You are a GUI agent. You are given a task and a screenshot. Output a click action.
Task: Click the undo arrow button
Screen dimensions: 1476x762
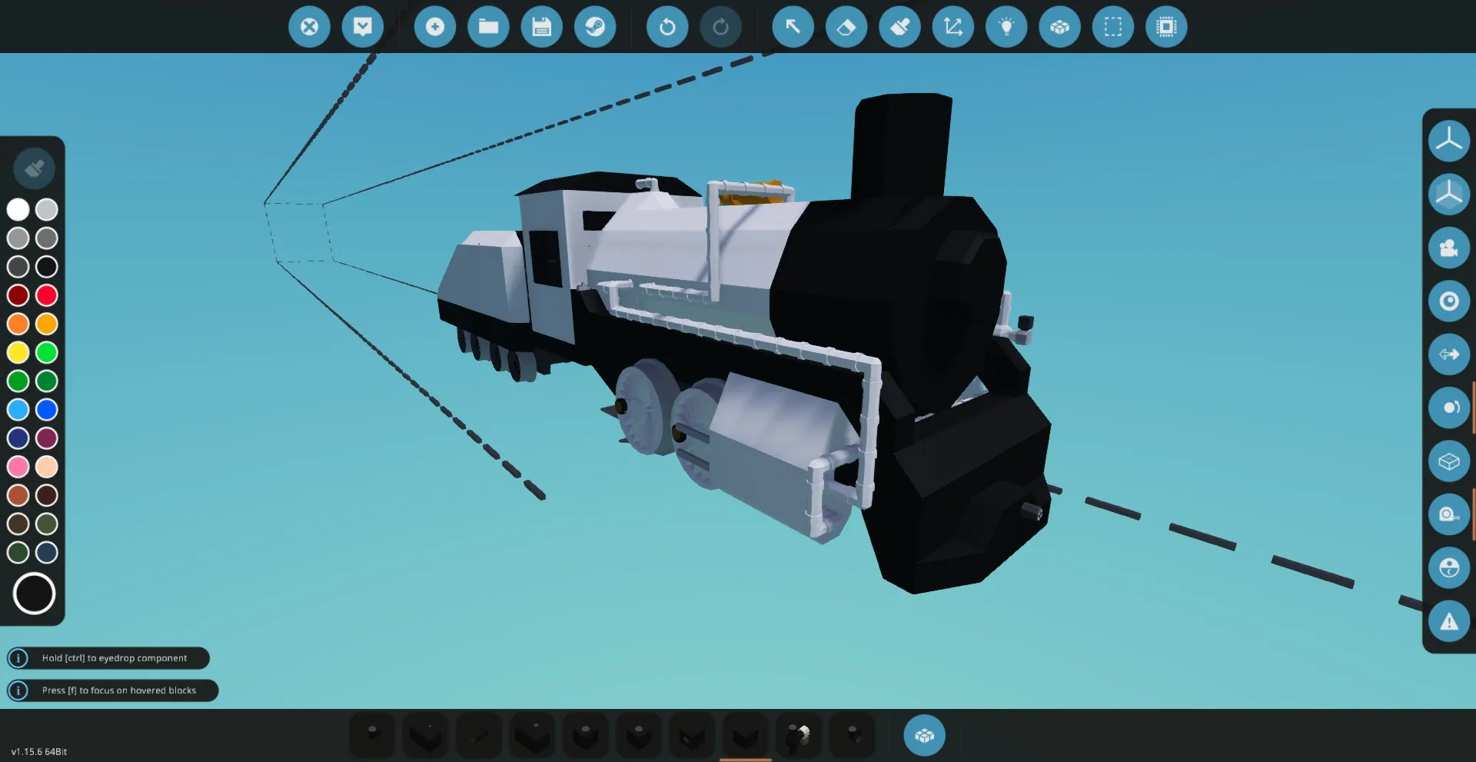pyautogui.click(x=667, y=27)
